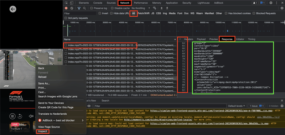The height and width of the screenshot is (135, 285).
Task: Choose Reload in the context menu
Action: click(42, 77)
